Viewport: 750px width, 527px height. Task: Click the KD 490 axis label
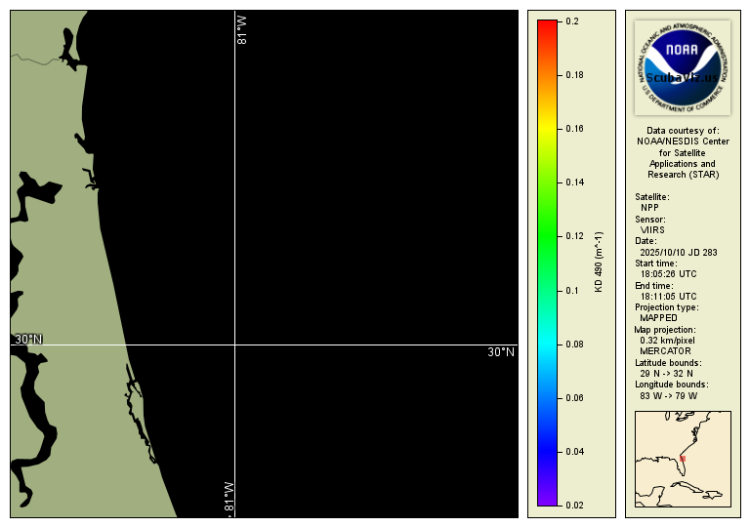point(600,263)
